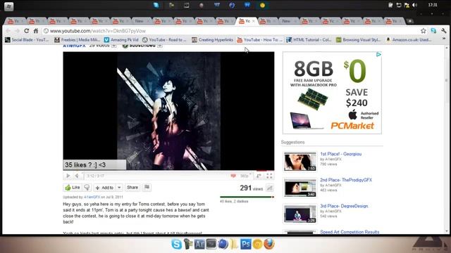Open the Windows start orb
Viewport: 451px width, 253px height.
tap(8, 6)
